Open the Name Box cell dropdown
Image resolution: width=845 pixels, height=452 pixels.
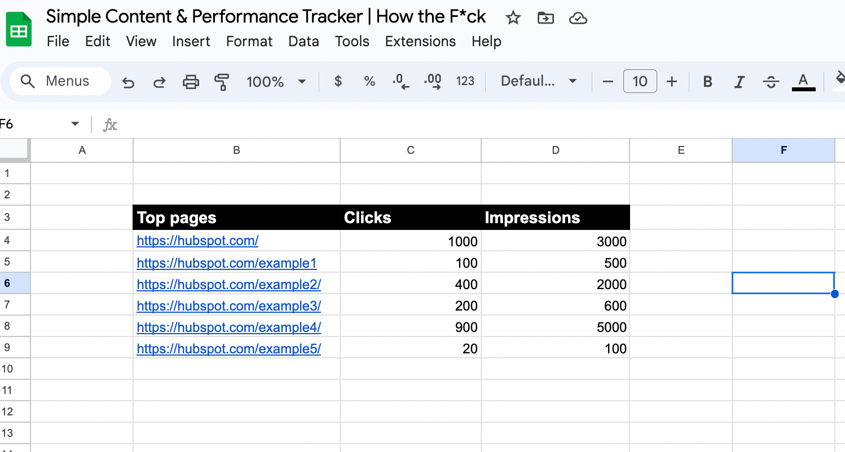point(75,124)
